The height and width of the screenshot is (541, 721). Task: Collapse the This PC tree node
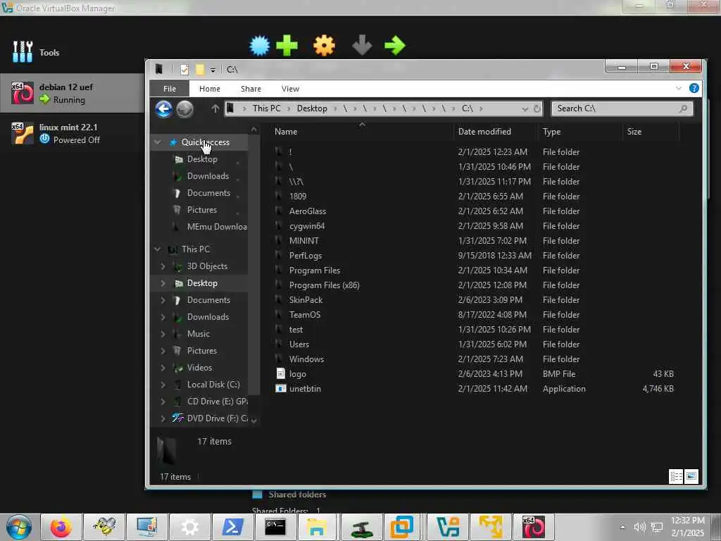(158, 249)
